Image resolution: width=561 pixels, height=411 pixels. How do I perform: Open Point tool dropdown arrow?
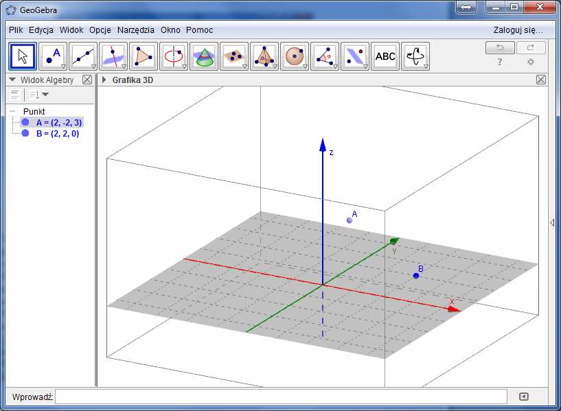tap(63, 67)
